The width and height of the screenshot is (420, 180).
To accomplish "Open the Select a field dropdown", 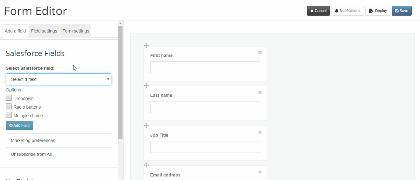I will [x=59, y=79].
